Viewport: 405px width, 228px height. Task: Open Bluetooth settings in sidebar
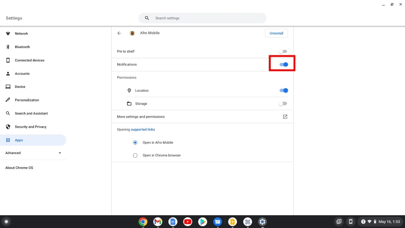[x=33, y=47]
